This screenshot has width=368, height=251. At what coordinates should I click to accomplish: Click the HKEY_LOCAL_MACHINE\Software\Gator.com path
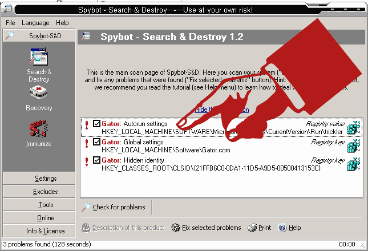pos(165,150)
